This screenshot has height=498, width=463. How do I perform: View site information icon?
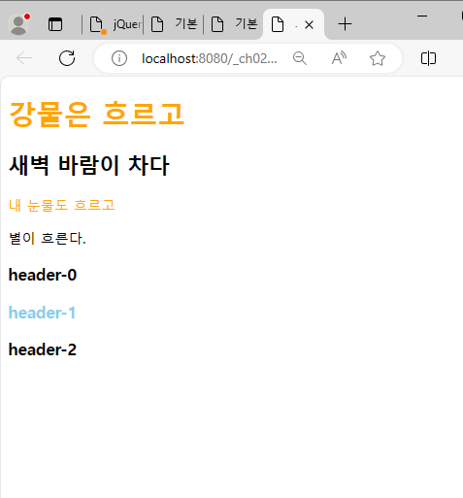pyautogui.click(x=119, y=58)
